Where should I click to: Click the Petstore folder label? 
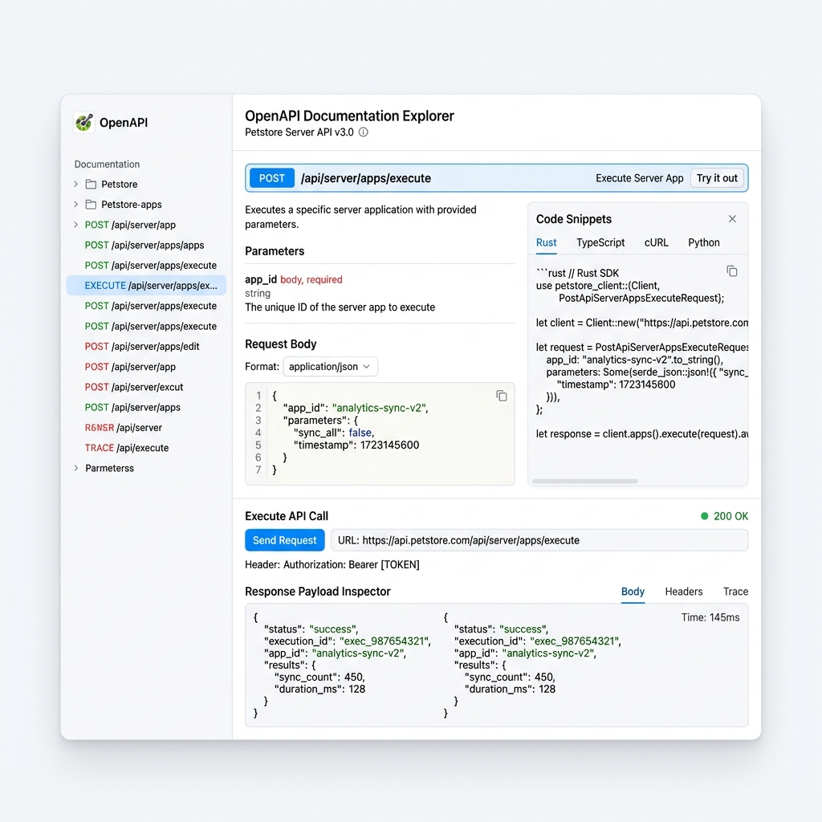(119, 184)
